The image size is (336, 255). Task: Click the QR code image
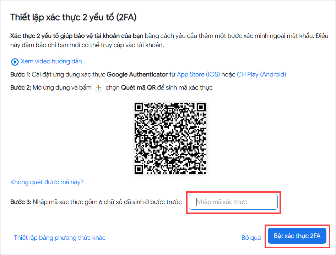pyautogui.click(x=170, y=138)
